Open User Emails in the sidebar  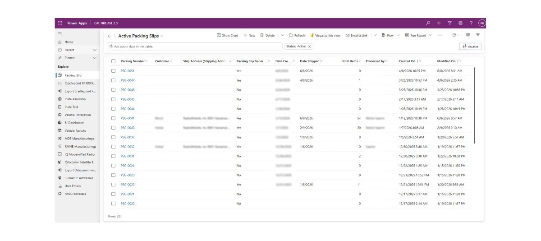[77, 186]
